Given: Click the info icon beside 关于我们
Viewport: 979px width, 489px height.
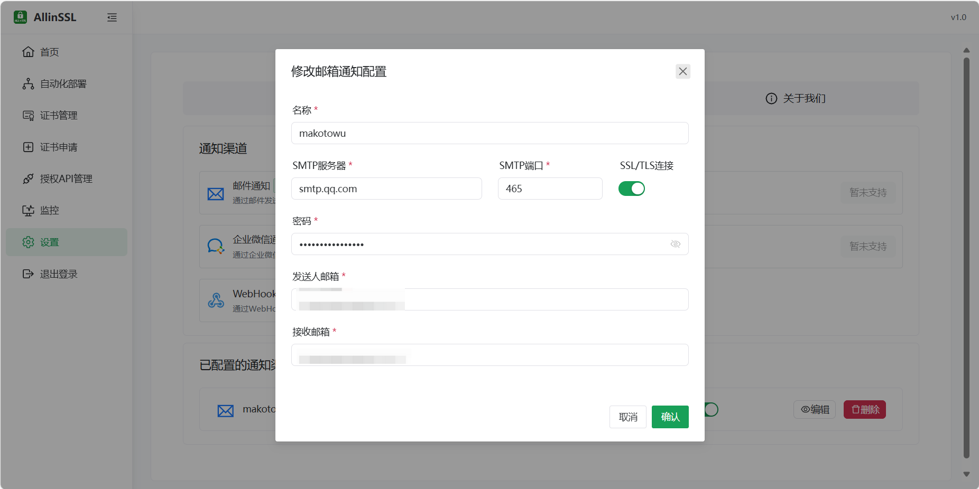Looking at the screenshot, I should [x=771, y=98].
